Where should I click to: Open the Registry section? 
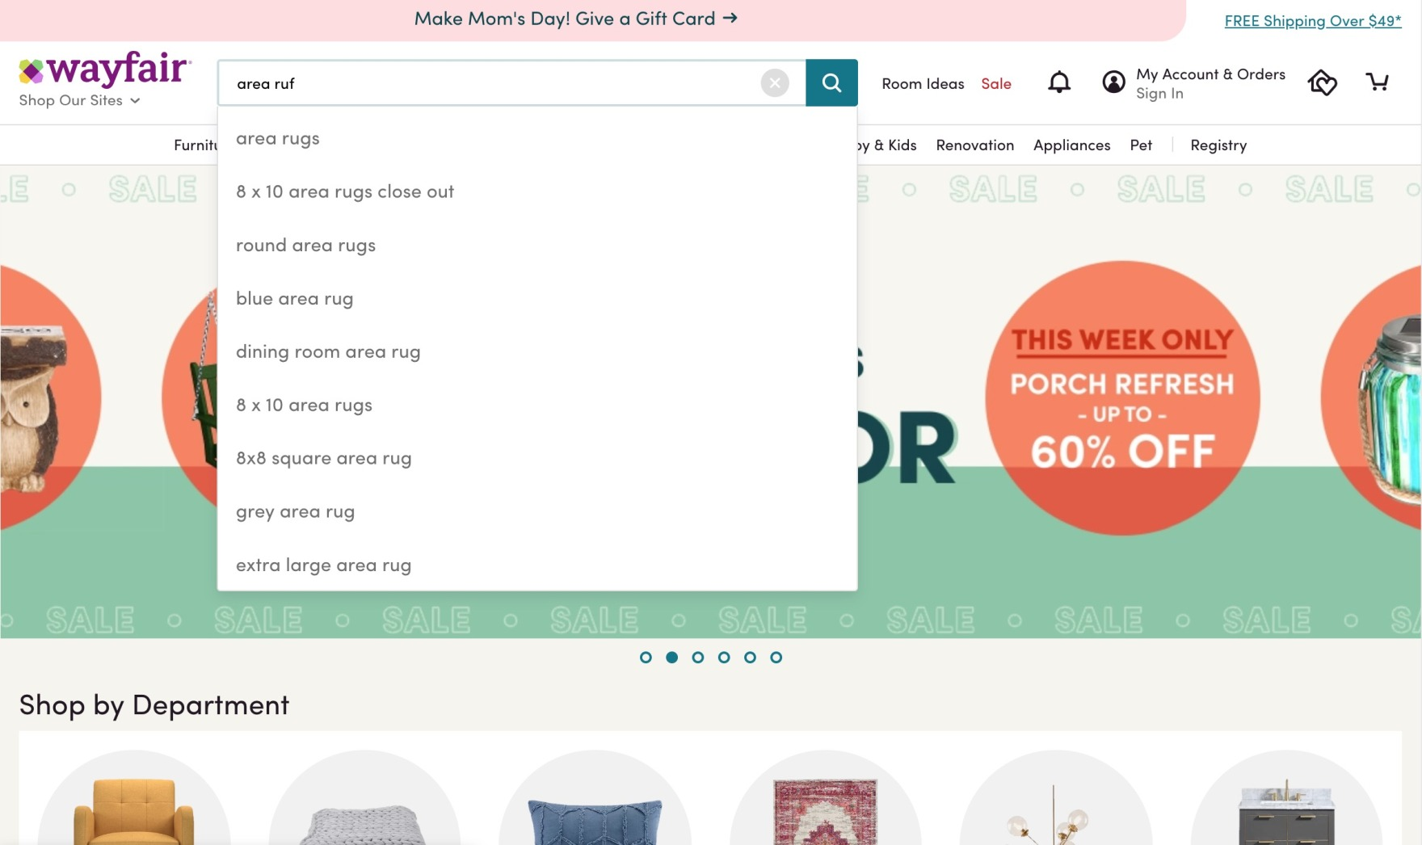pyautogui.click(x=1218, y=145)
